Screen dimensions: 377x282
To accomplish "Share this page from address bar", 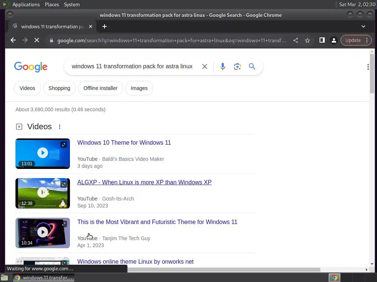I will (x=296, y=40).
